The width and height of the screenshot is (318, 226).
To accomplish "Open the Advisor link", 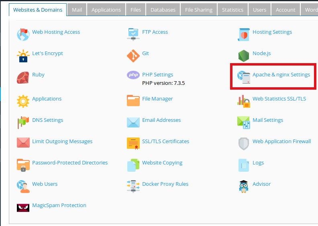I will pos(262,184).
